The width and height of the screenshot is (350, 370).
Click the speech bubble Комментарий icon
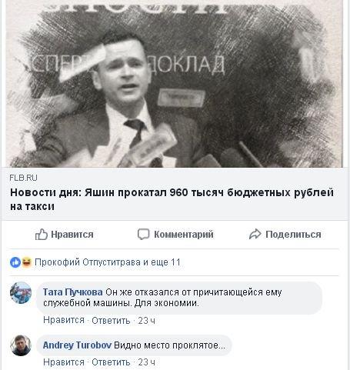coord(143,235)
